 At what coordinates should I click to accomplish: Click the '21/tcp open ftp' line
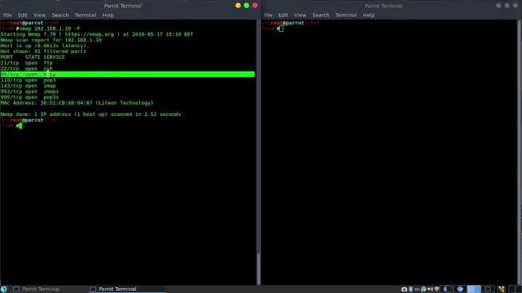coord(27,63)
